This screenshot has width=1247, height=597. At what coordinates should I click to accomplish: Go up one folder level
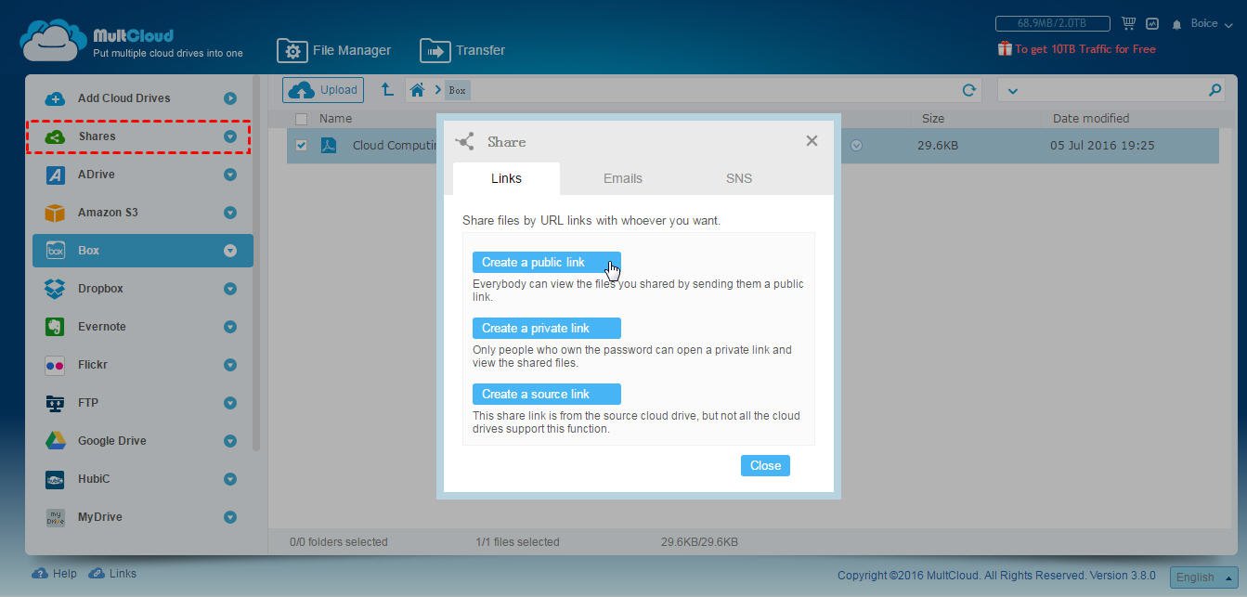pyautogui.click(x=387, y=89)
